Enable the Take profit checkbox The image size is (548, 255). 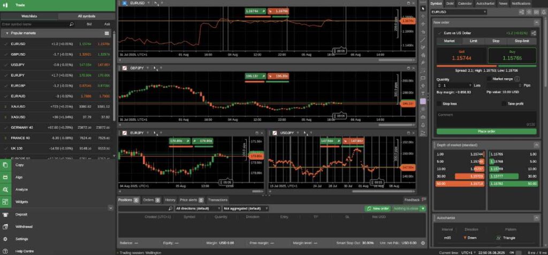coord(504,104)
